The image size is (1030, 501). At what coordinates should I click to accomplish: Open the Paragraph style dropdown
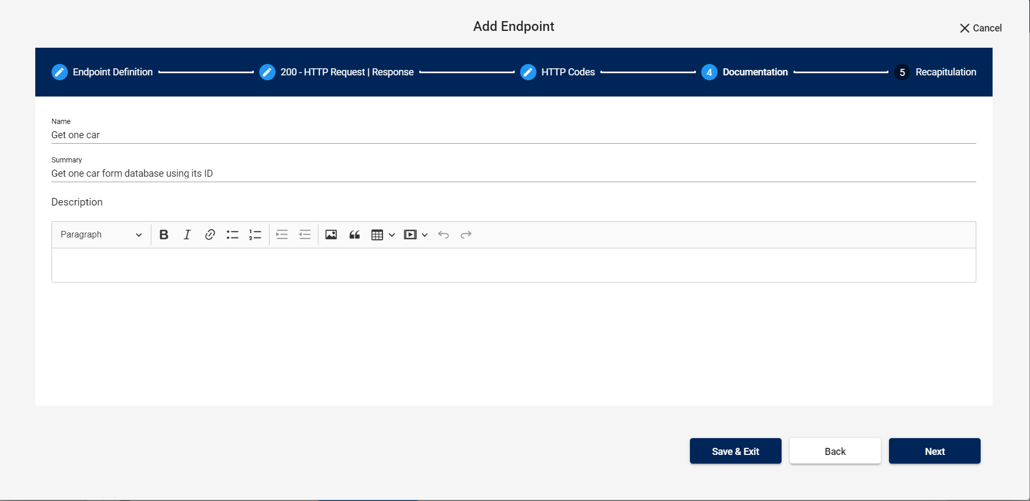[101, 235]
